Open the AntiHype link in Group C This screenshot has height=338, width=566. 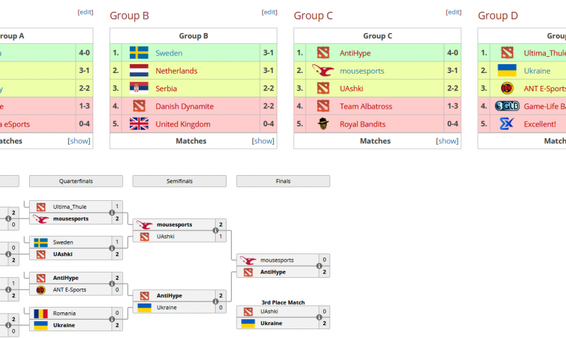pyautogui.click(x=355, y=53)
